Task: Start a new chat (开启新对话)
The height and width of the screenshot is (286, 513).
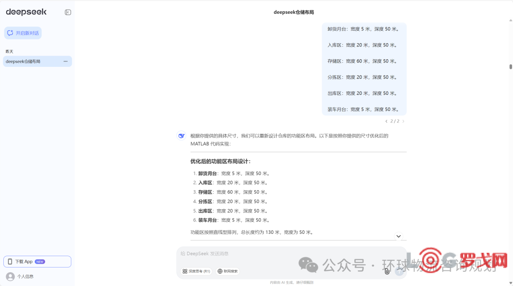Action: [x=23, y=33]
